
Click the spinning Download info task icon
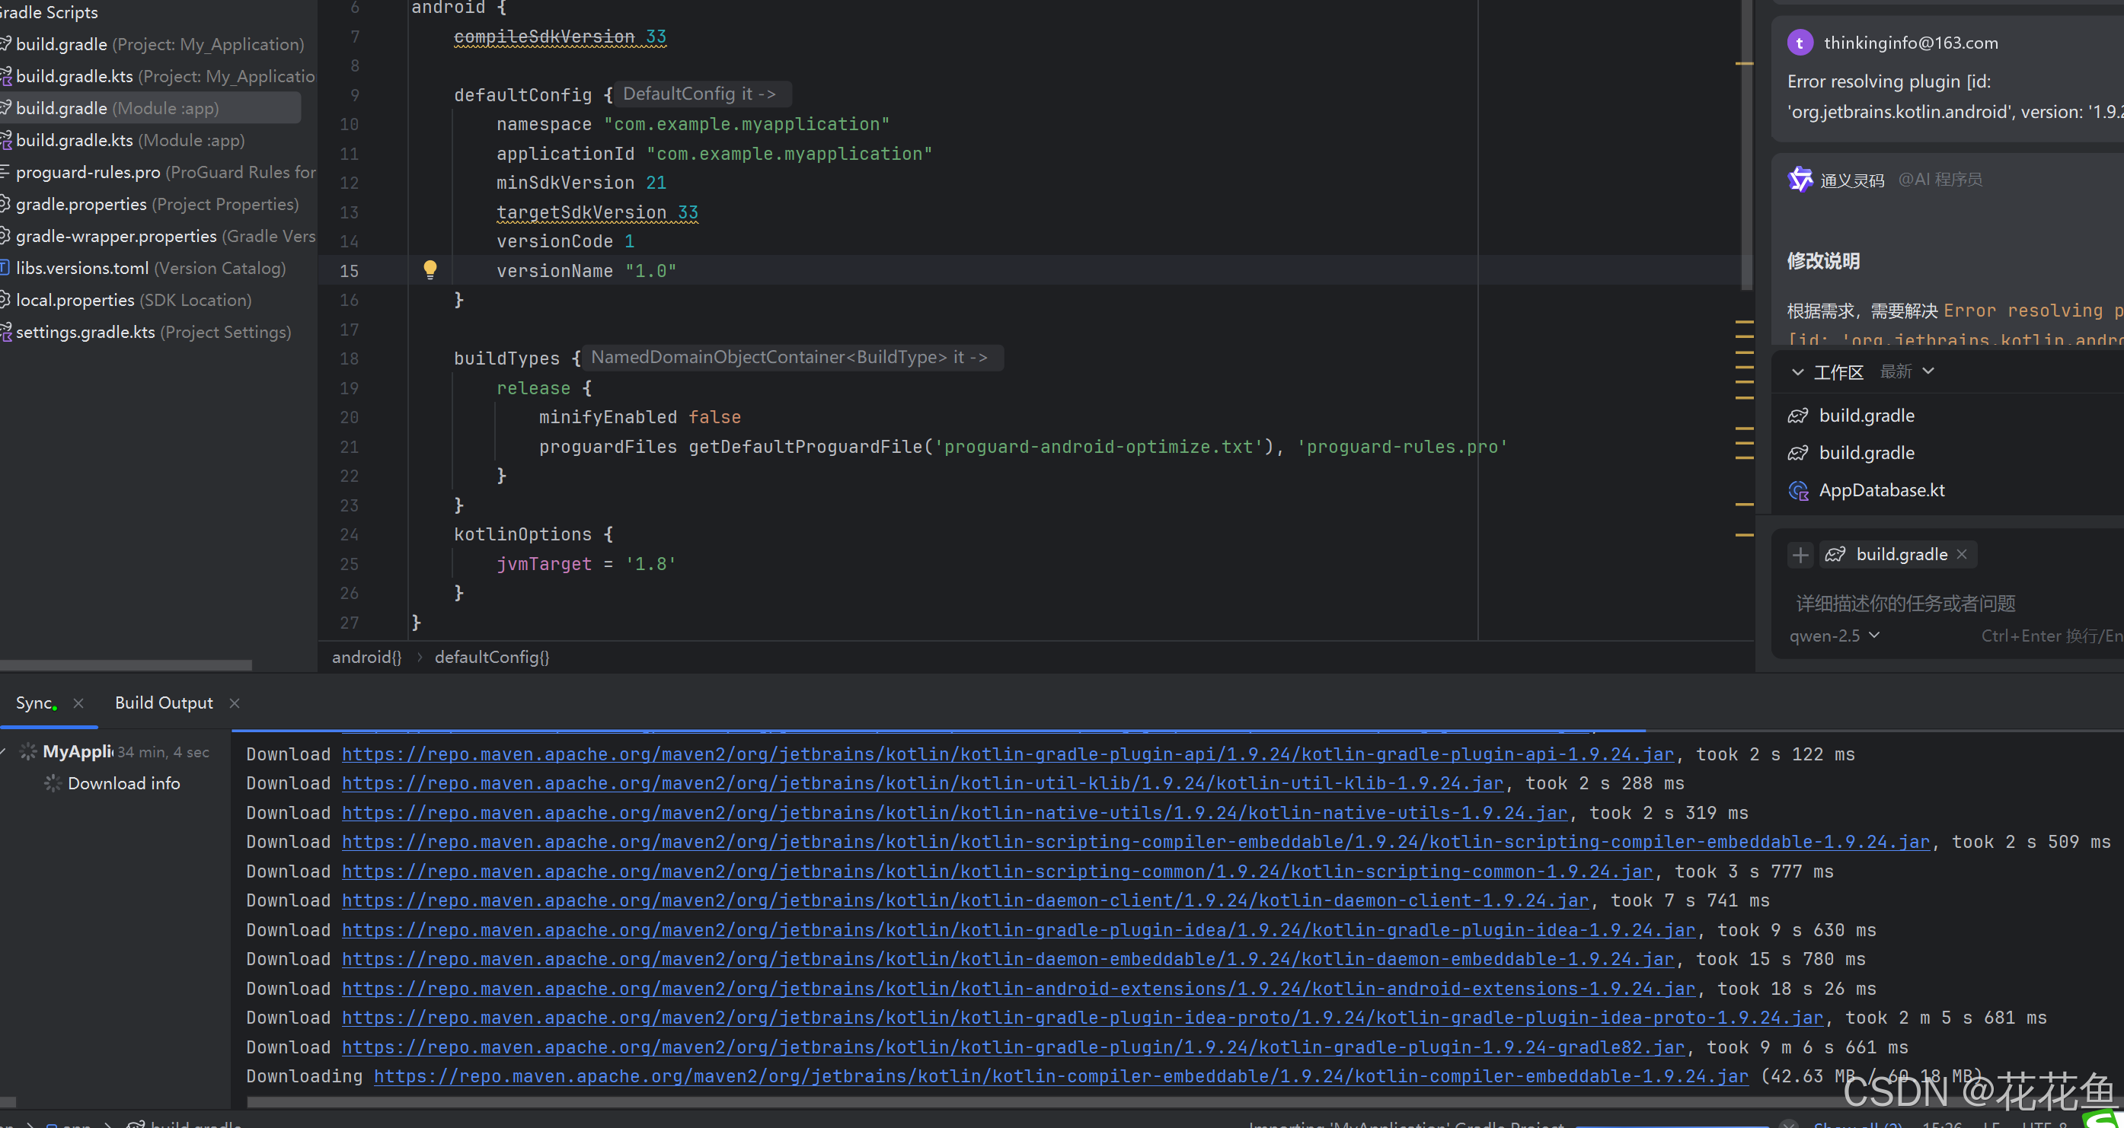[53, 782]
